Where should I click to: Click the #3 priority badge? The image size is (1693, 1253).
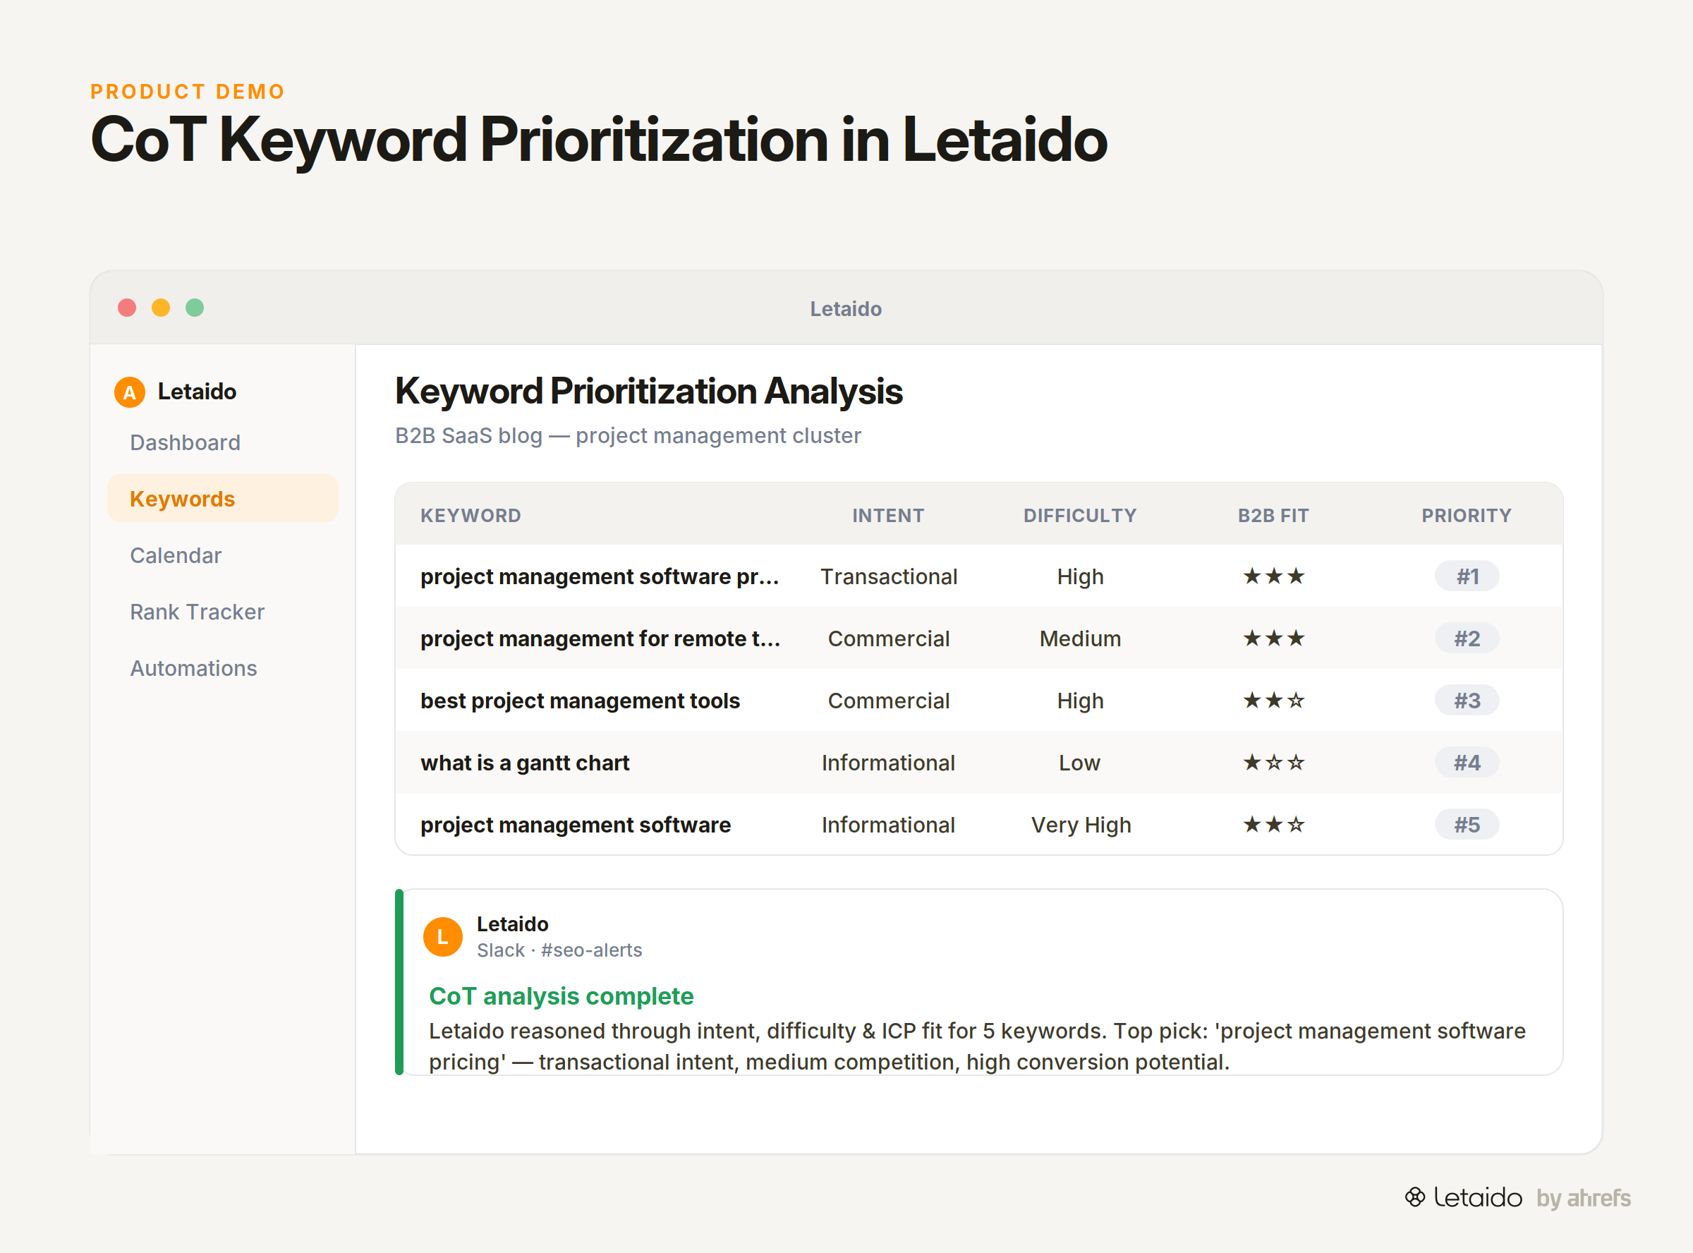(x=1467, y=701)
